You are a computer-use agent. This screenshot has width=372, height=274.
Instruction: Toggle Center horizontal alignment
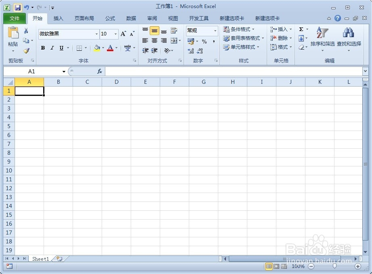tap(155, 41)
